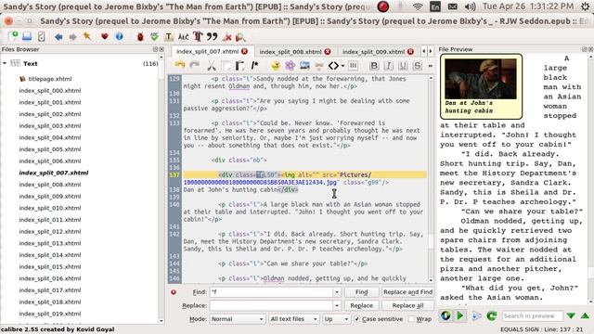Click the pin/checkpoint icon in the main toolbar

pos(87,36)
